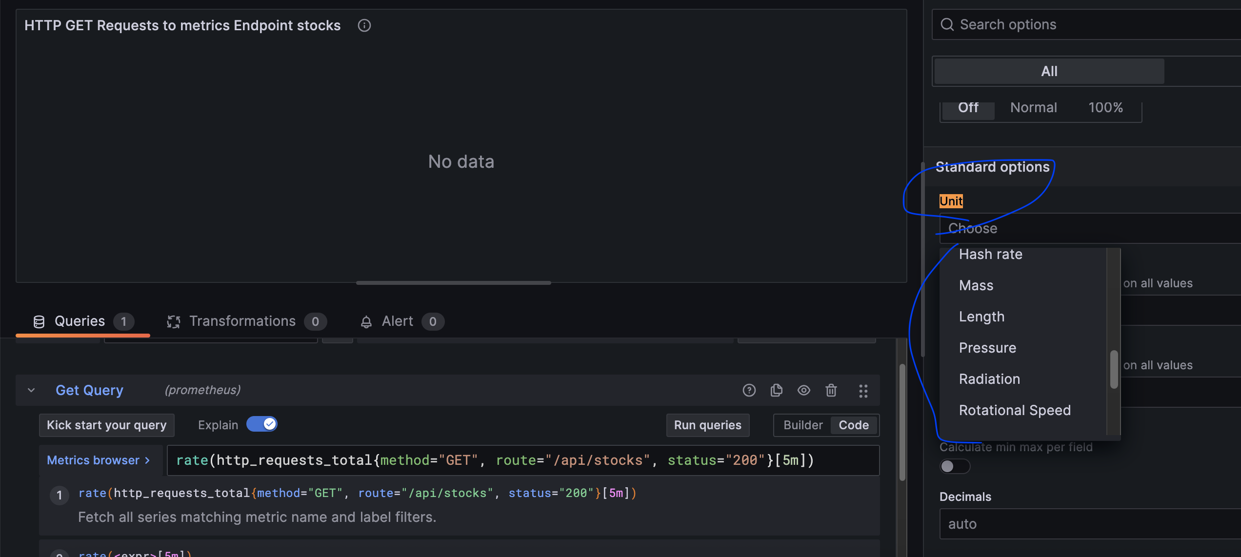Screen dimensions: 1241x557
Task: Click the search magnifier icon
Action: pos(947,24)
